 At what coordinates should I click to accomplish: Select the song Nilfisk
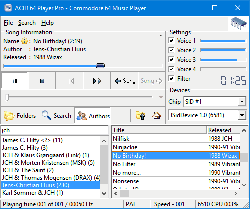click(x=159, y=139)
